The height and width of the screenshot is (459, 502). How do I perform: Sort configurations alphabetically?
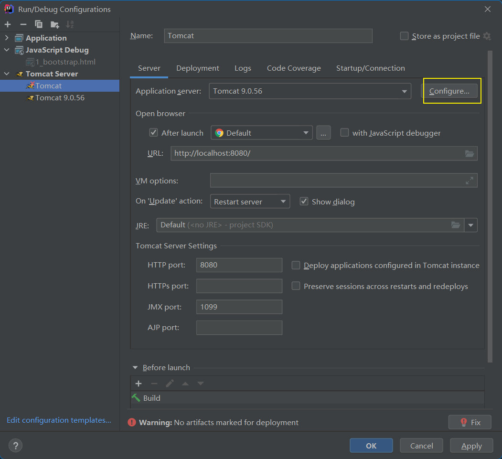click(70, 24)
